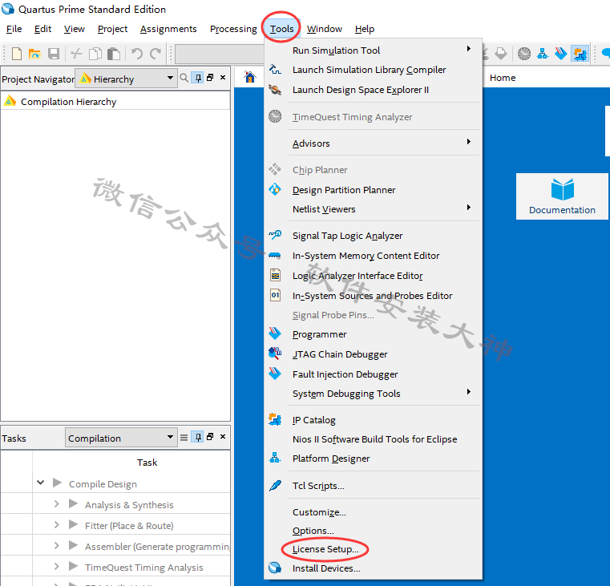Click the Cut scissors icon
610x586 pixels.
click(76, 54)
